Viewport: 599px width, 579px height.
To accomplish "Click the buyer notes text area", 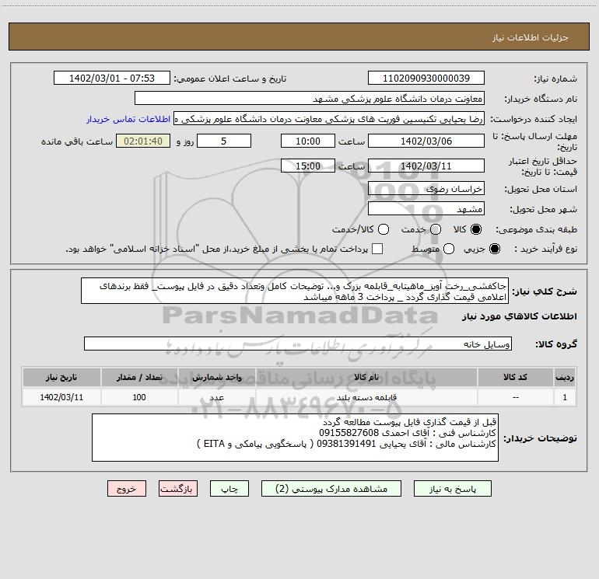I will click(x=295, y=438).
